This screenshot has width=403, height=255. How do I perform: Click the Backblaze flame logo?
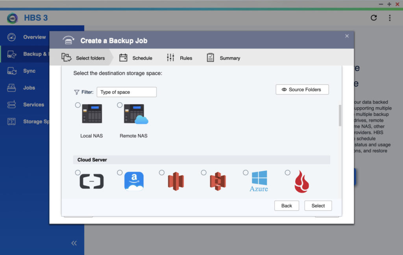pos(302,182)
